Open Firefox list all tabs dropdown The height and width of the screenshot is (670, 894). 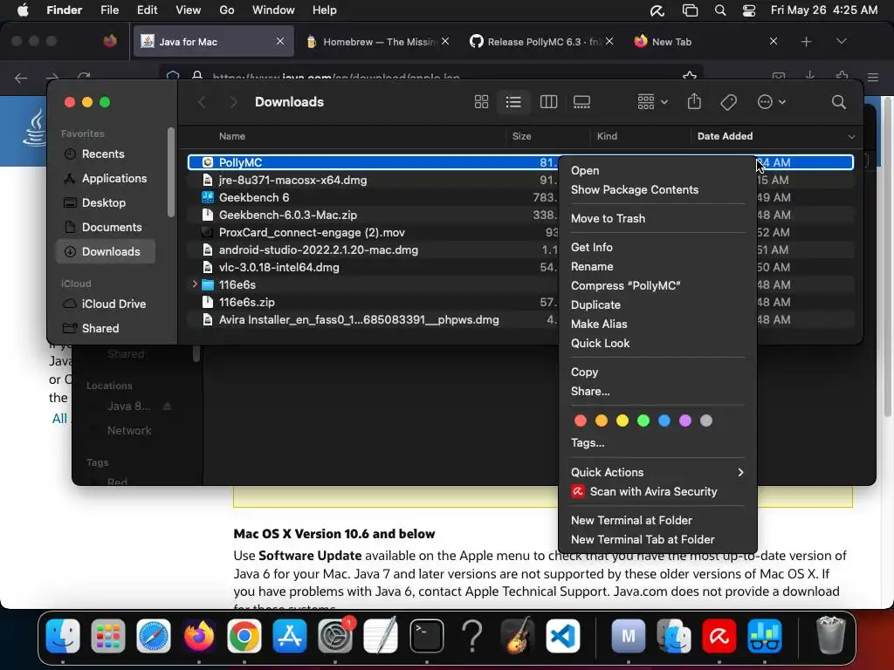coord(841,42)
